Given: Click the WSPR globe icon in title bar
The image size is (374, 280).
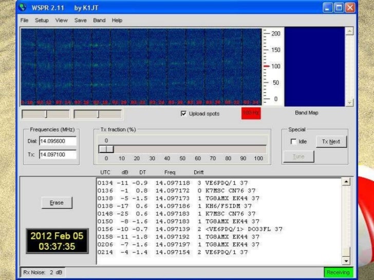Looking at the screenshot, I should click(23, 8).
